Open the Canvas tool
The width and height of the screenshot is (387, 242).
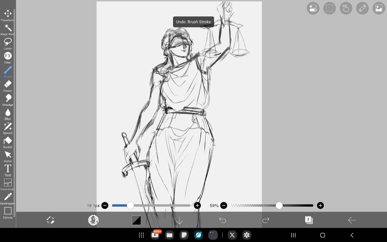tap(8, 213)
